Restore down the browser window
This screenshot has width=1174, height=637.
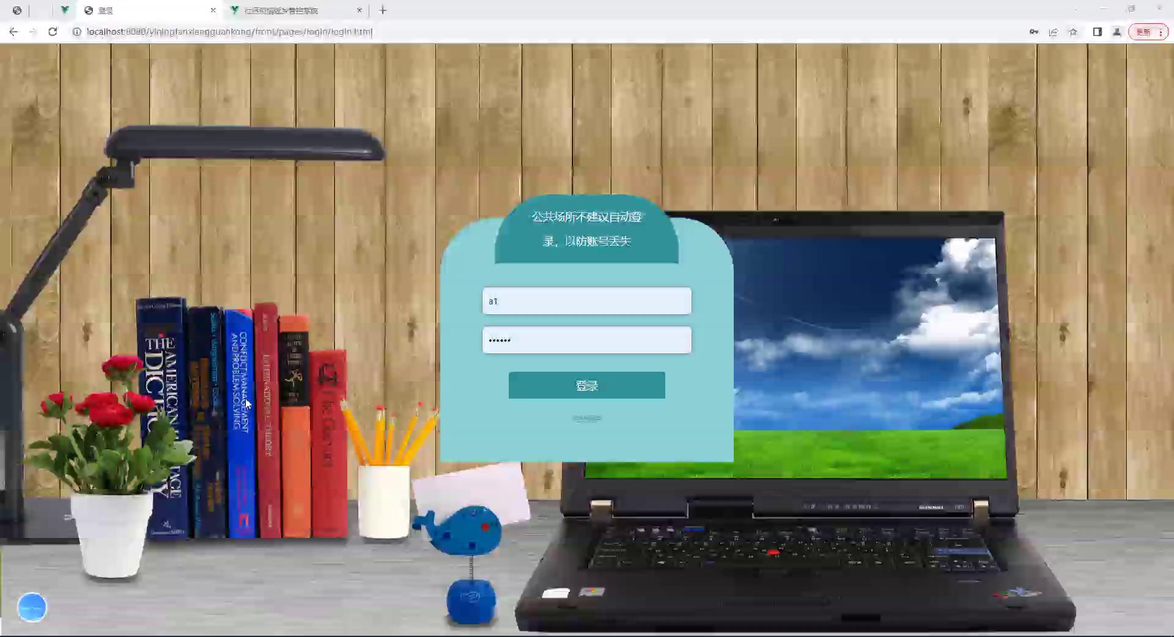(x=1131, y=9)
